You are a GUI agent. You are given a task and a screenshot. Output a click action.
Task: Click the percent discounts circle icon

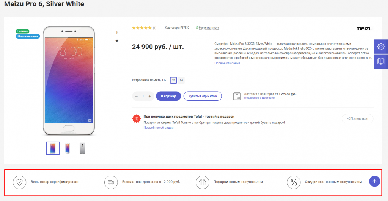[x=294, y=182]
